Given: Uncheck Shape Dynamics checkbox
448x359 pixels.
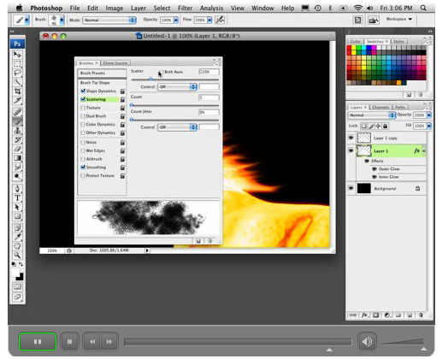Looking at the screenshot, I should coord(83,91).
